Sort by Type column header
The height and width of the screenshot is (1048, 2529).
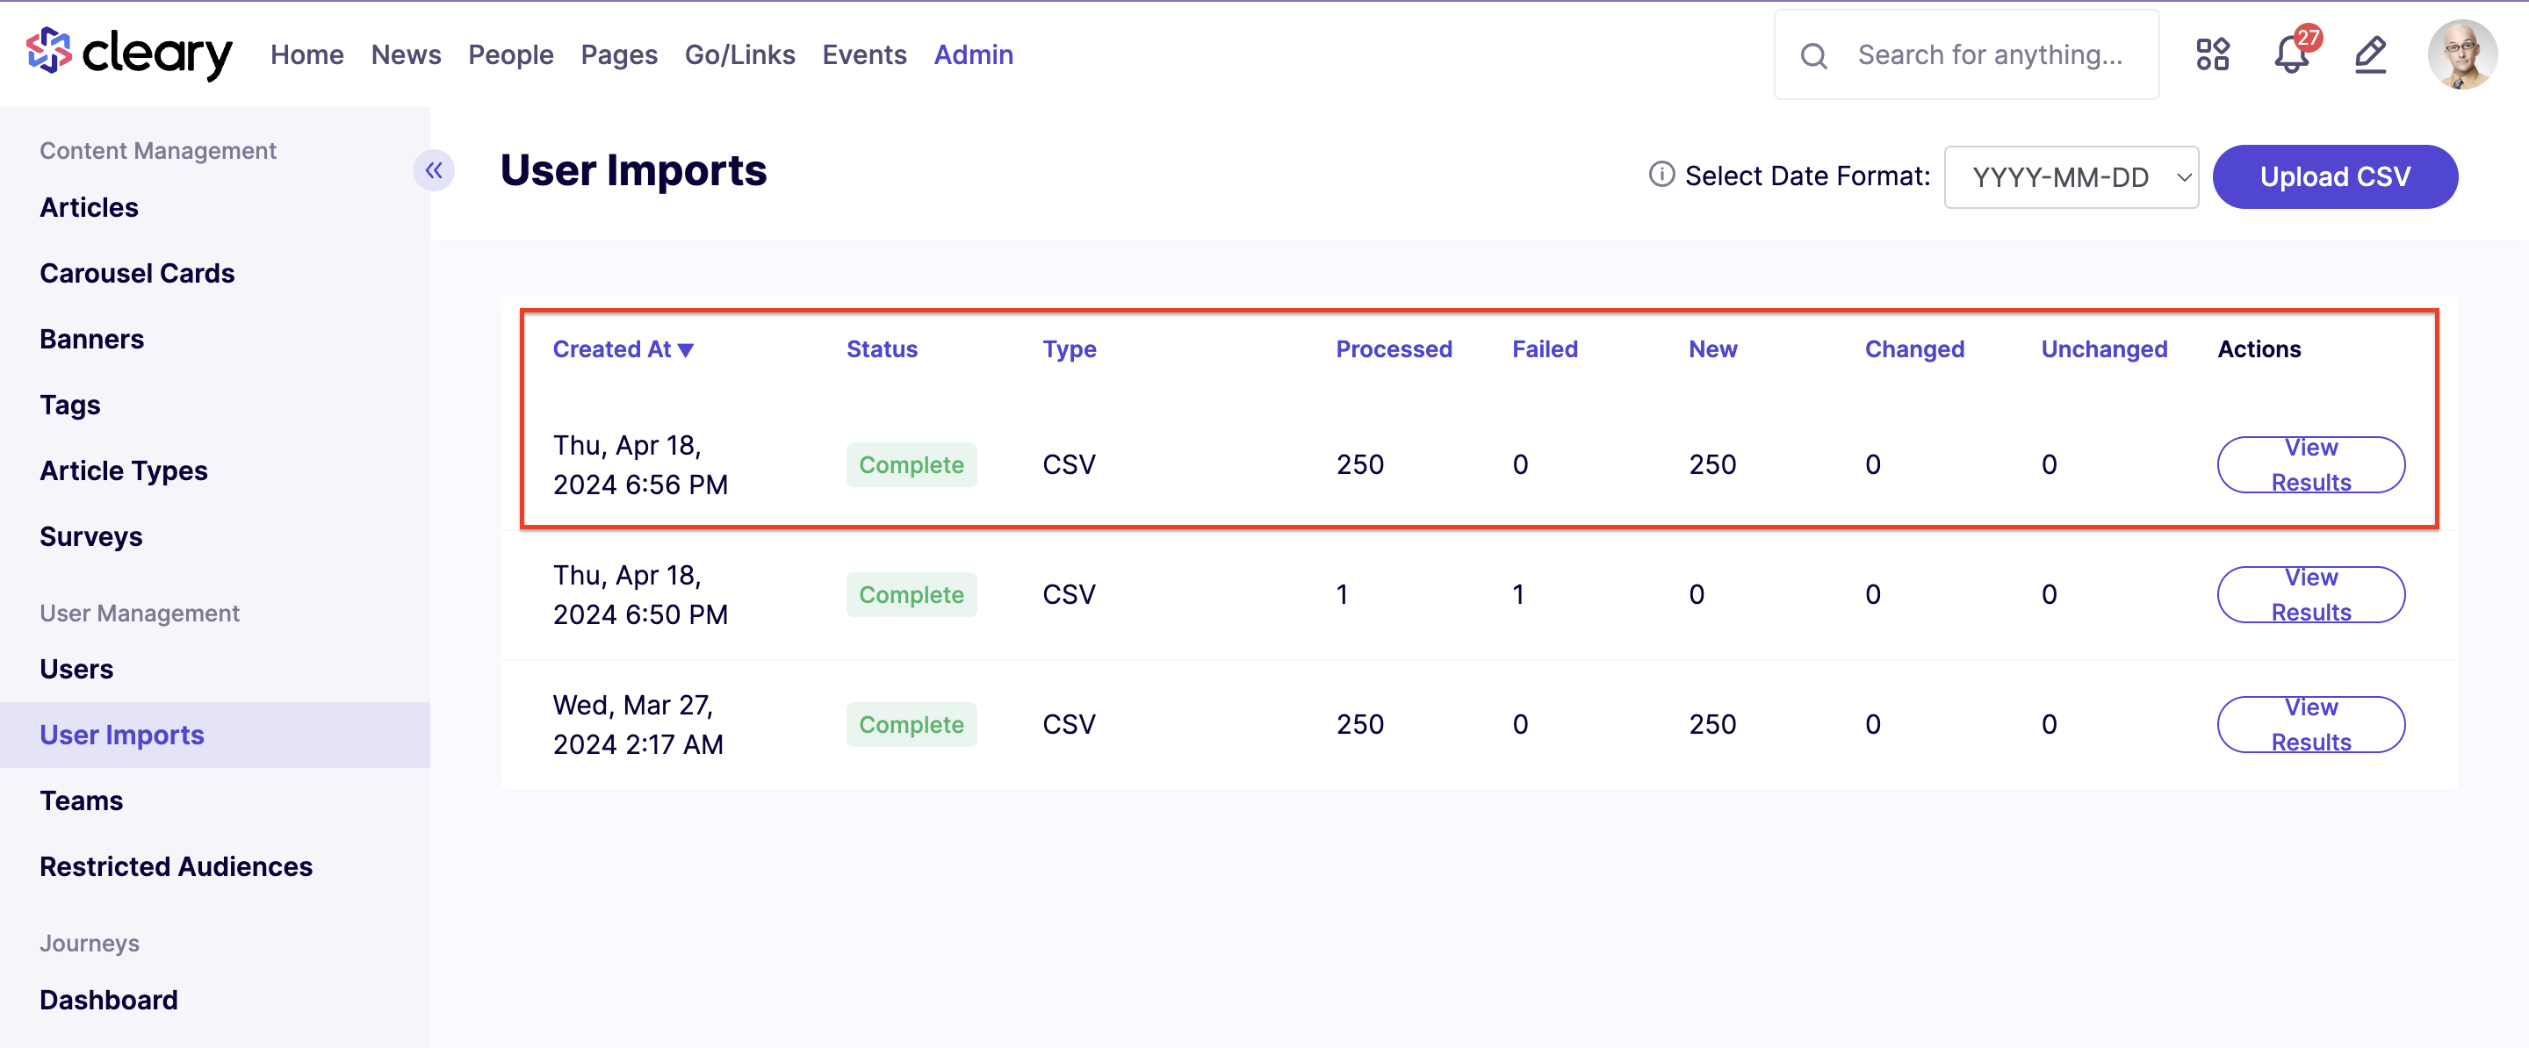coord(1070,349)
